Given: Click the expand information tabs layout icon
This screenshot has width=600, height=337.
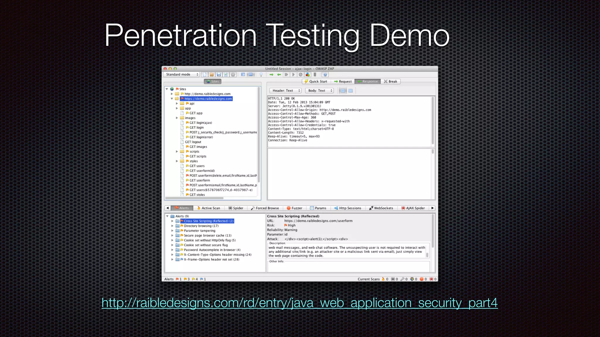Looking at the screenshot, I should click(x=250, y=74).
